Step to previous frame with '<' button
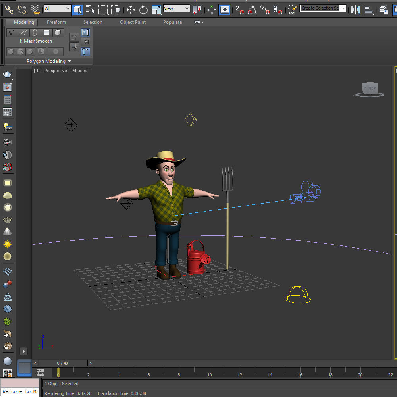The image size is (397, 397). click(x=35, y=363)
